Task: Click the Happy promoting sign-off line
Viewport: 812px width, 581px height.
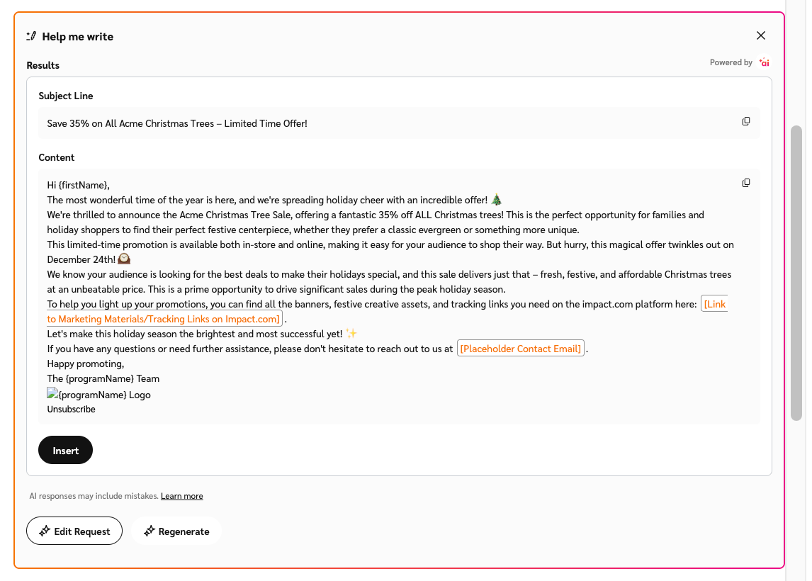Action: [x=86, y=363]
